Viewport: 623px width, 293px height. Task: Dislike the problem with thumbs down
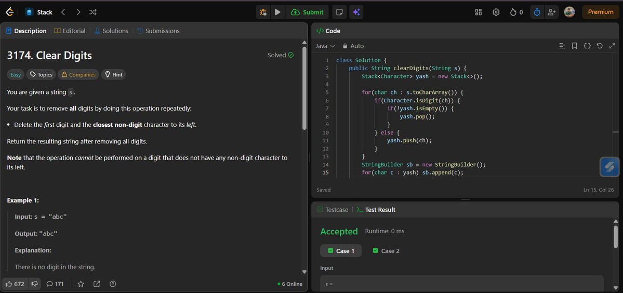pyautogui.click(x=35, y=284)
